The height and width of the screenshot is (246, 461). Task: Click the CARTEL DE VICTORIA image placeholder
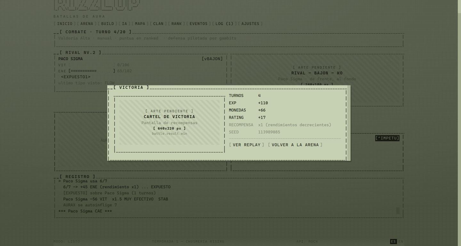(169, 123)
